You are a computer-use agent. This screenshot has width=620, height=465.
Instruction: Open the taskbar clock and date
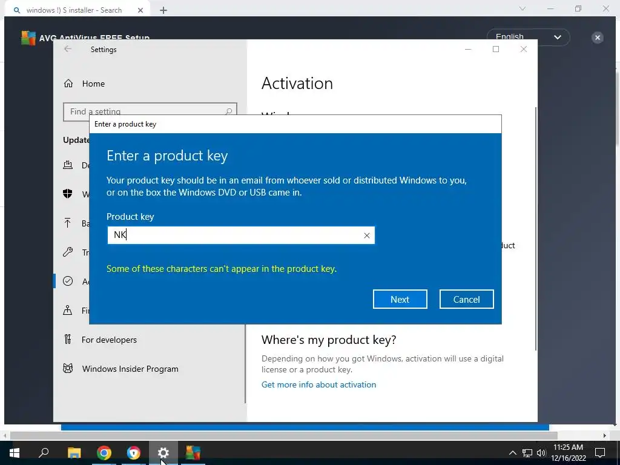[568, 453]
